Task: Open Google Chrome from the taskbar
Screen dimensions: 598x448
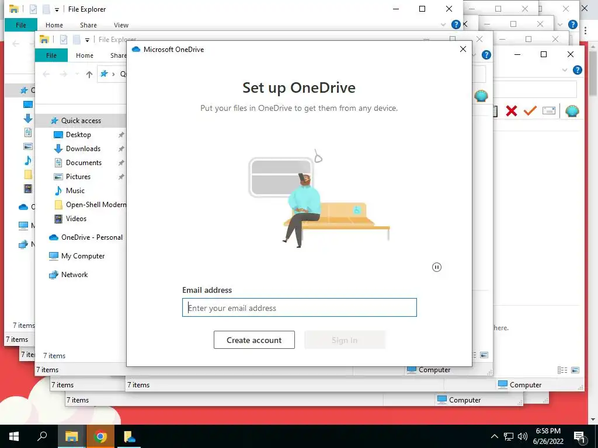Action: (100, 436)
